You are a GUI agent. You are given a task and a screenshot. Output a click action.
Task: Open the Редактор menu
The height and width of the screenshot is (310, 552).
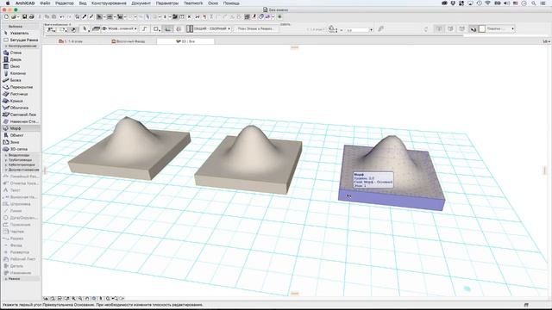tap(65, 3)
